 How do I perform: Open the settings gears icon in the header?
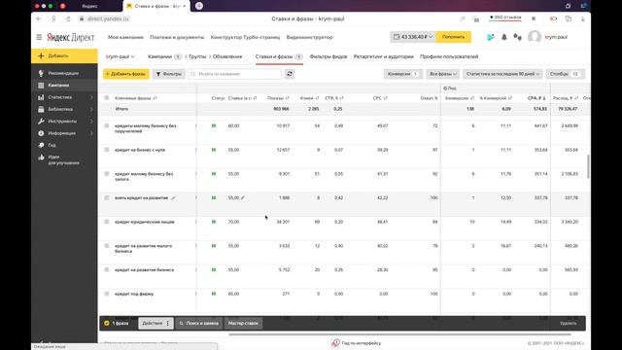pos(517,37)
